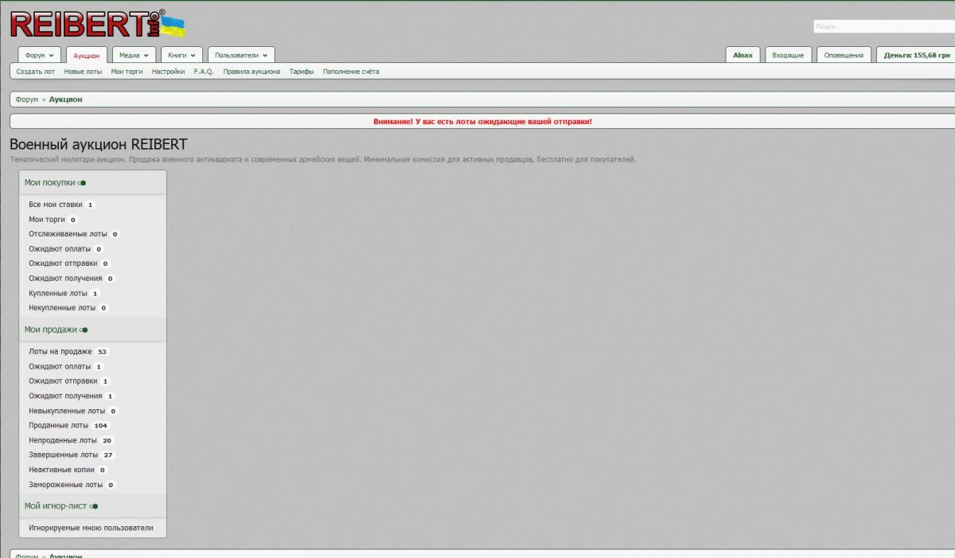Click Форум in the top breadcrumb
This screenshot has height=558, width=955.
pyautogui.click(x=26, y=100)
